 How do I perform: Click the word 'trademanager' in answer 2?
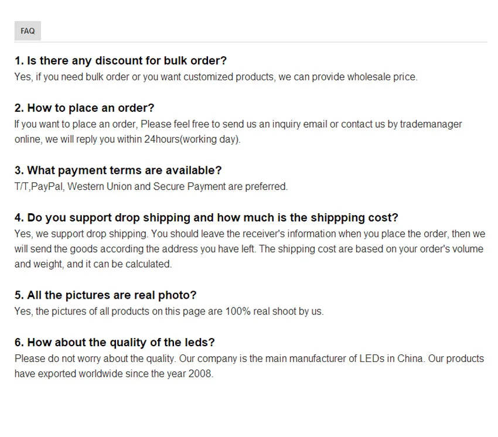coord(431,124)
